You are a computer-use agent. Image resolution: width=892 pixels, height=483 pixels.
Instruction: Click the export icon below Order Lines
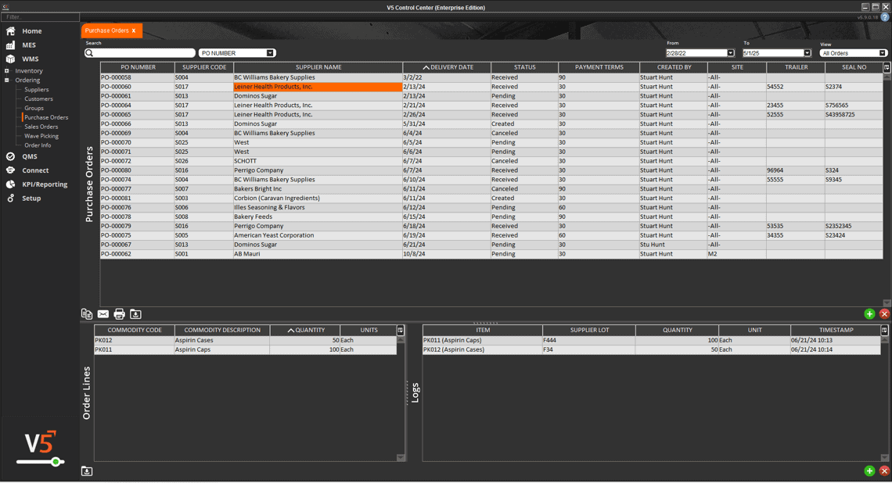coord(87,471)
